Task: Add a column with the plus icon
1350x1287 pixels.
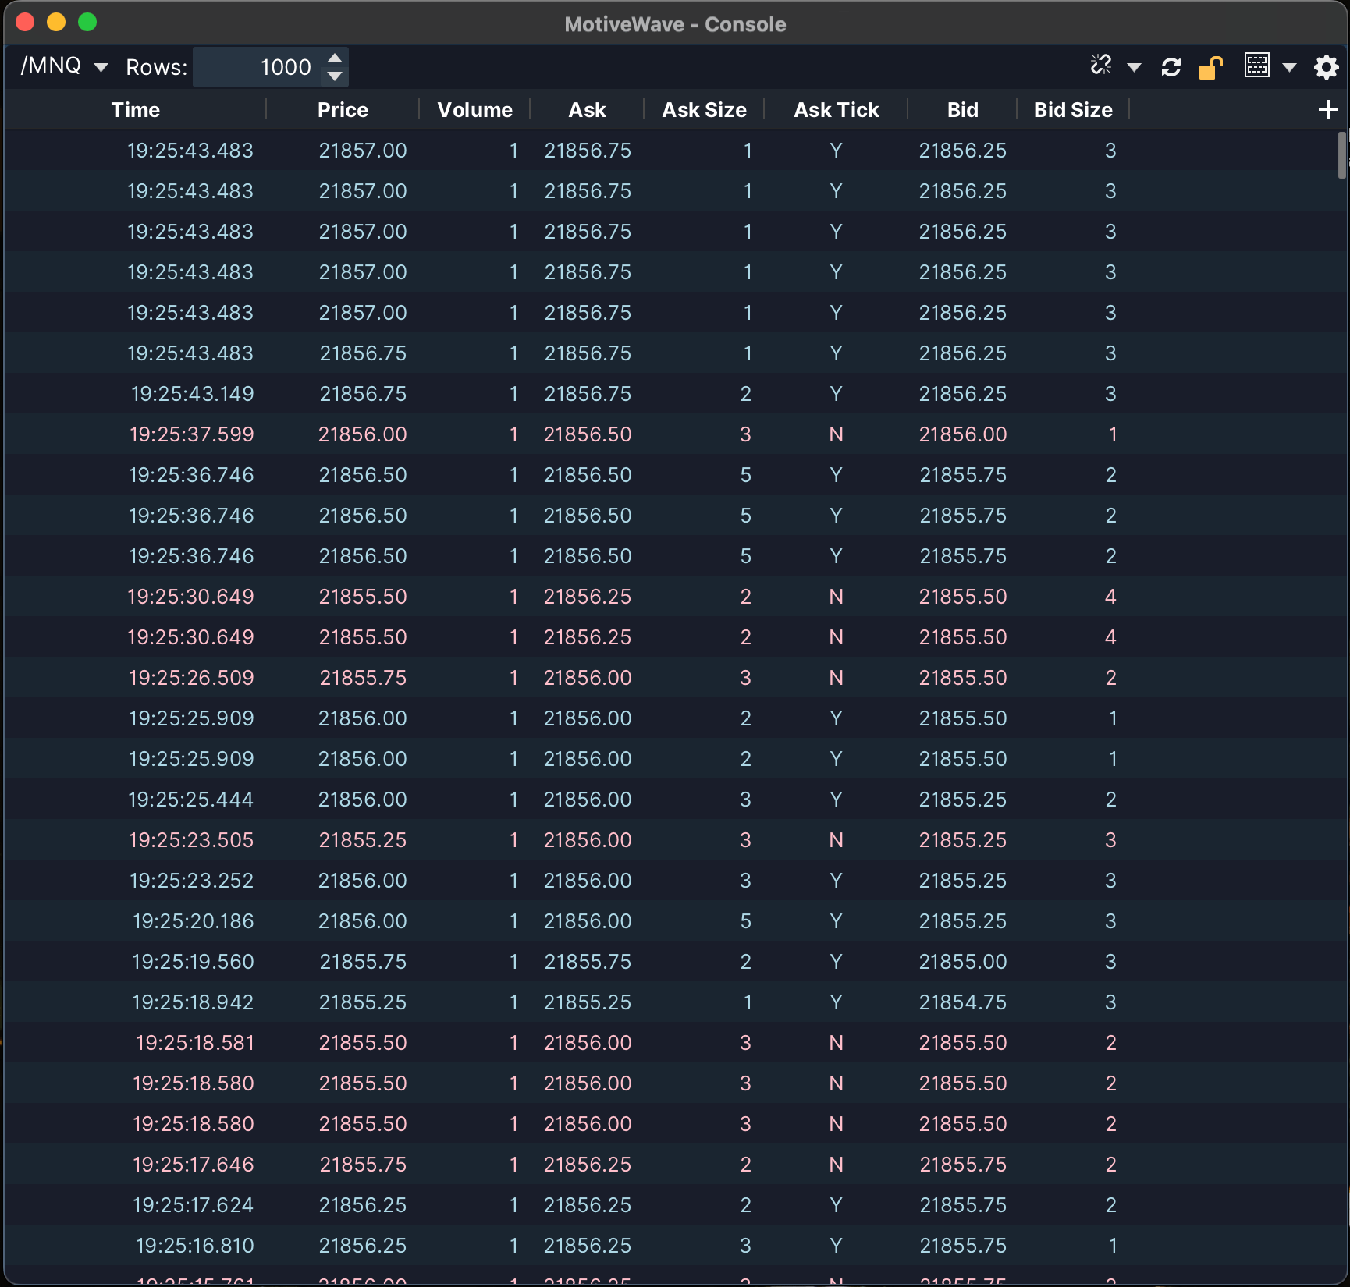Action: [x=1327, y=110]
